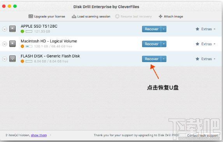Open Recover options dropdown for FLASH DISK
The width and height of the screenshot is (223, 142).
tap(164, 59)
